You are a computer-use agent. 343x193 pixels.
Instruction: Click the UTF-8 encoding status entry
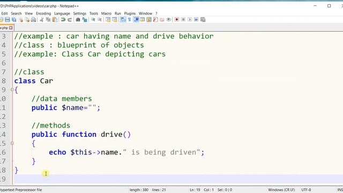pos(306,190)
